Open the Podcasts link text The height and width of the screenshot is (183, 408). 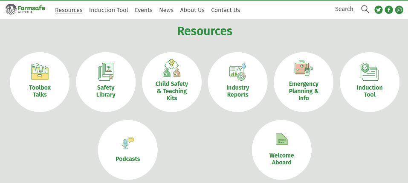pos(128,159)
